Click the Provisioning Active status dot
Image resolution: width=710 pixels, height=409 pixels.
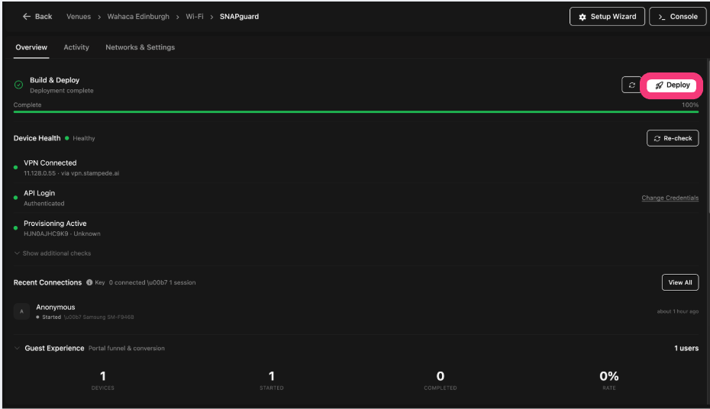click(15, 228)
